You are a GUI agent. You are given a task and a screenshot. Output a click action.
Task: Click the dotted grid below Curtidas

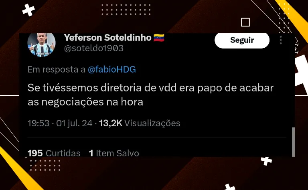coord(45,165)
